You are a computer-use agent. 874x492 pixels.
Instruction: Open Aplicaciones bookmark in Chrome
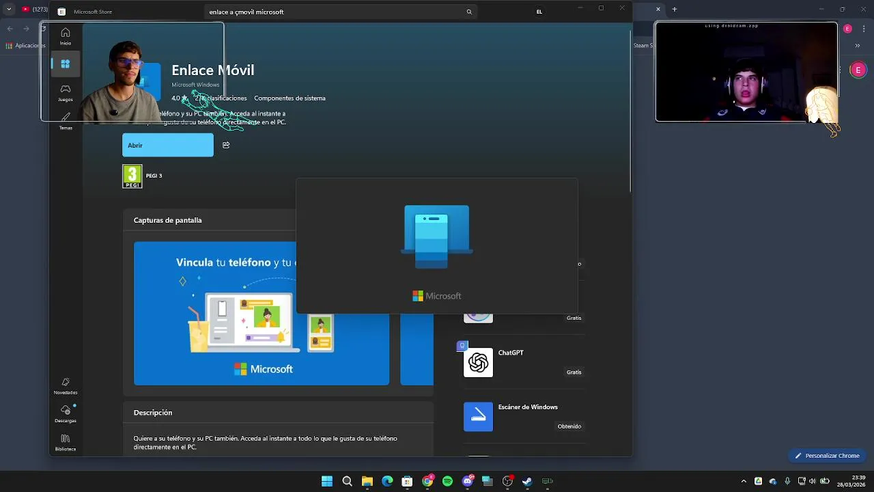click(25, 46)
